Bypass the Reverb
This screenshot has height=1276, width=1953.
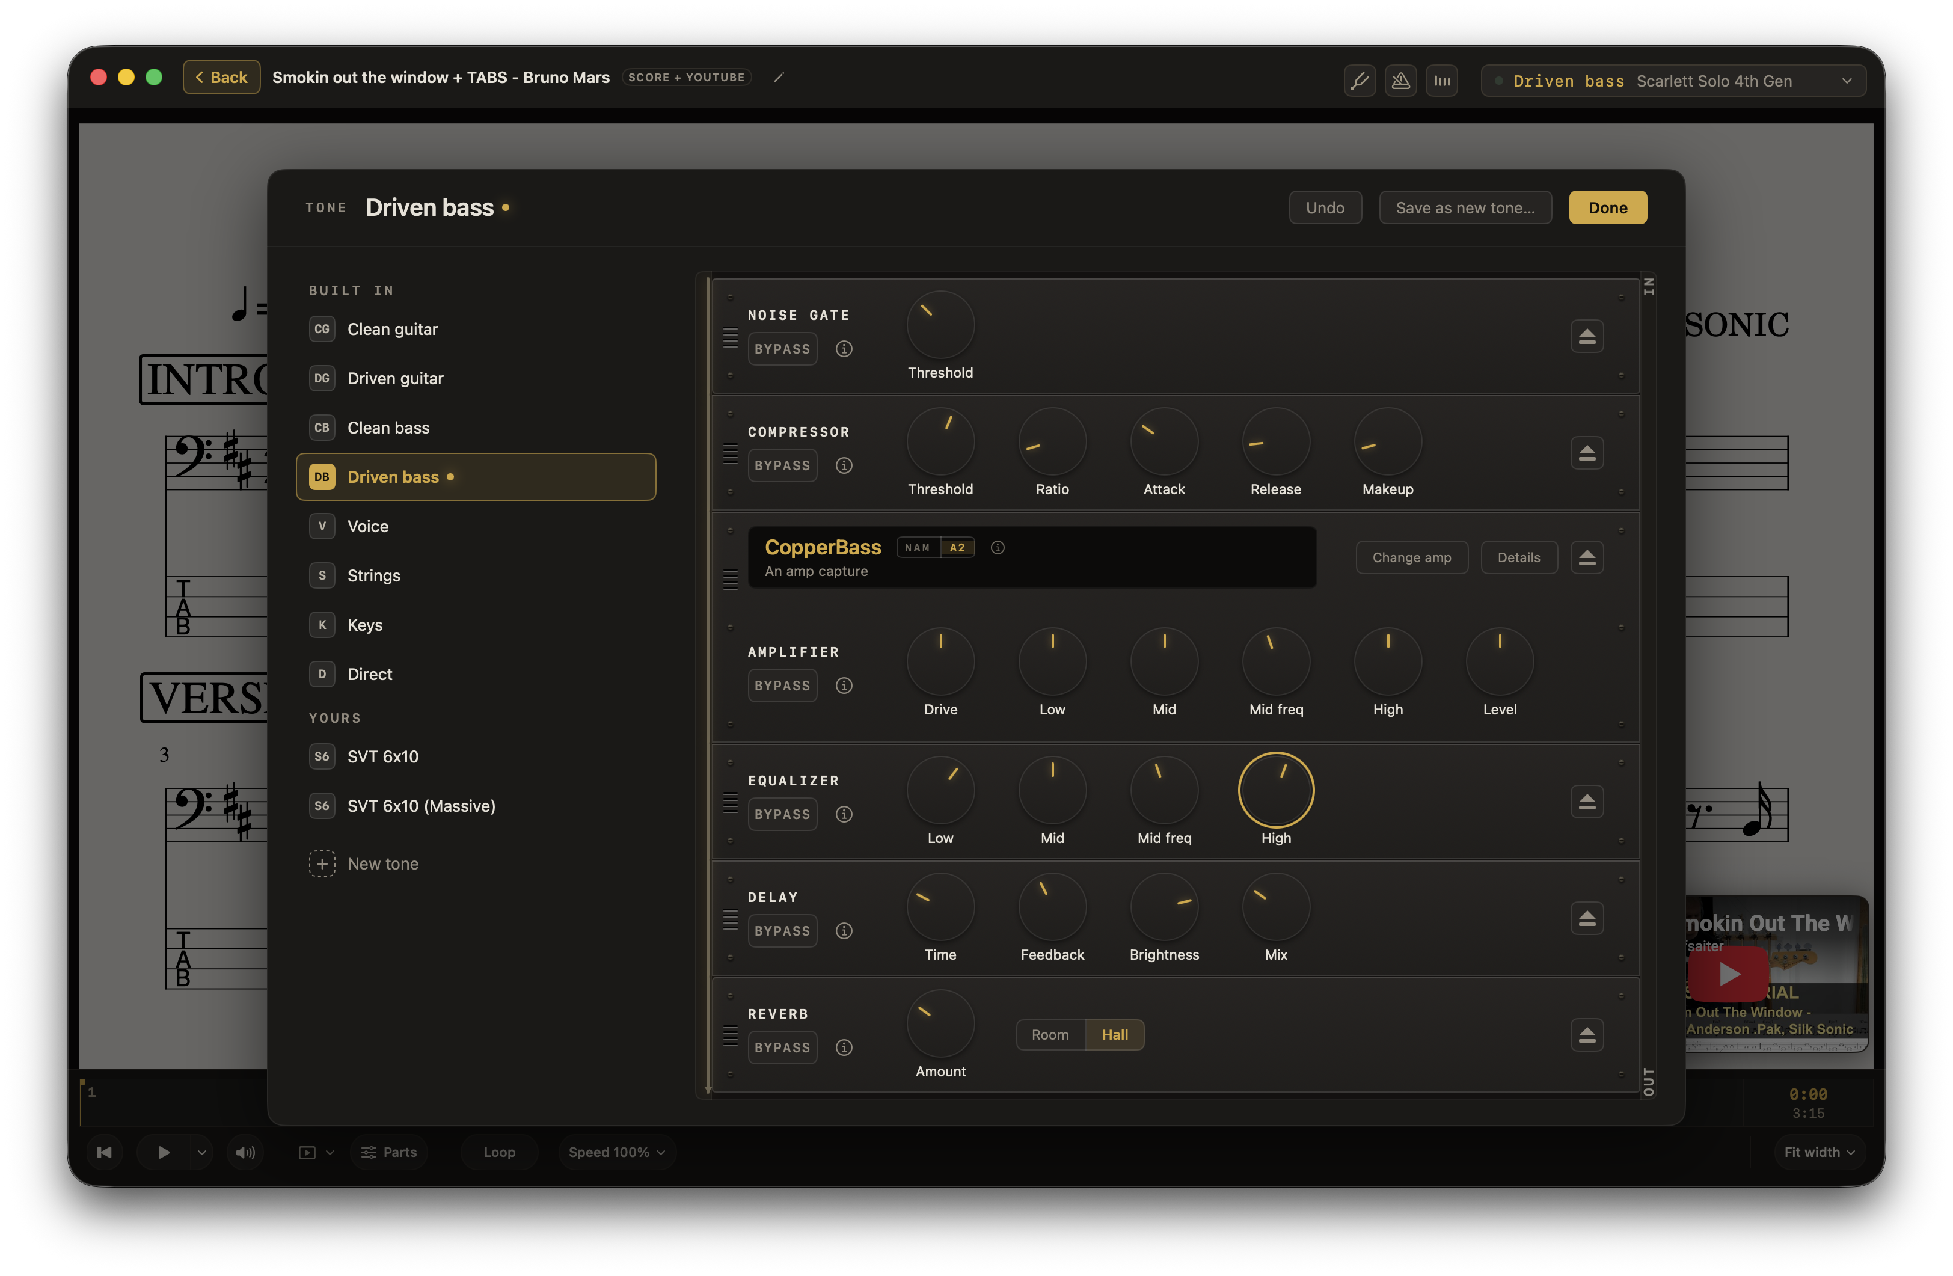[x=782, y=1047]
